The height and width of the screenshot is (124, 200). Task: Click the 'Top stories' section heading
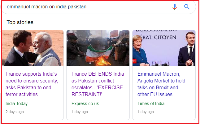(20, 22)
